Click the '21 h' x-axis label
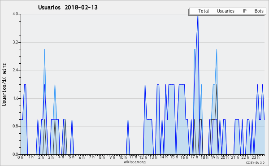The height and width of the screenshot is (166, 269). pos(234,157)
